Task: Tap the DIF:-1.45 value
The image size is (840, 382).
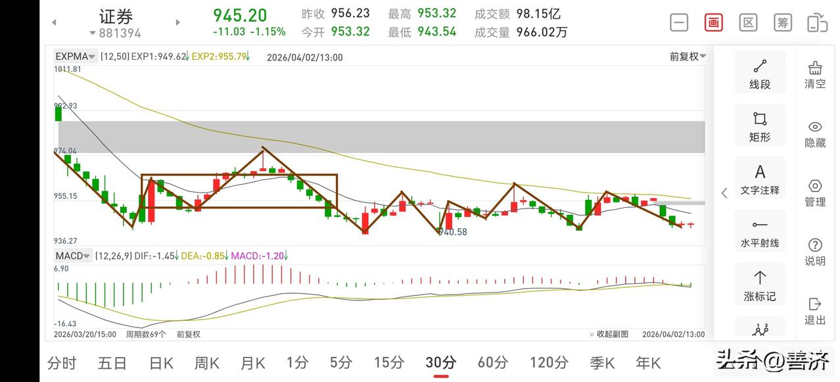Action: [156, 256]
